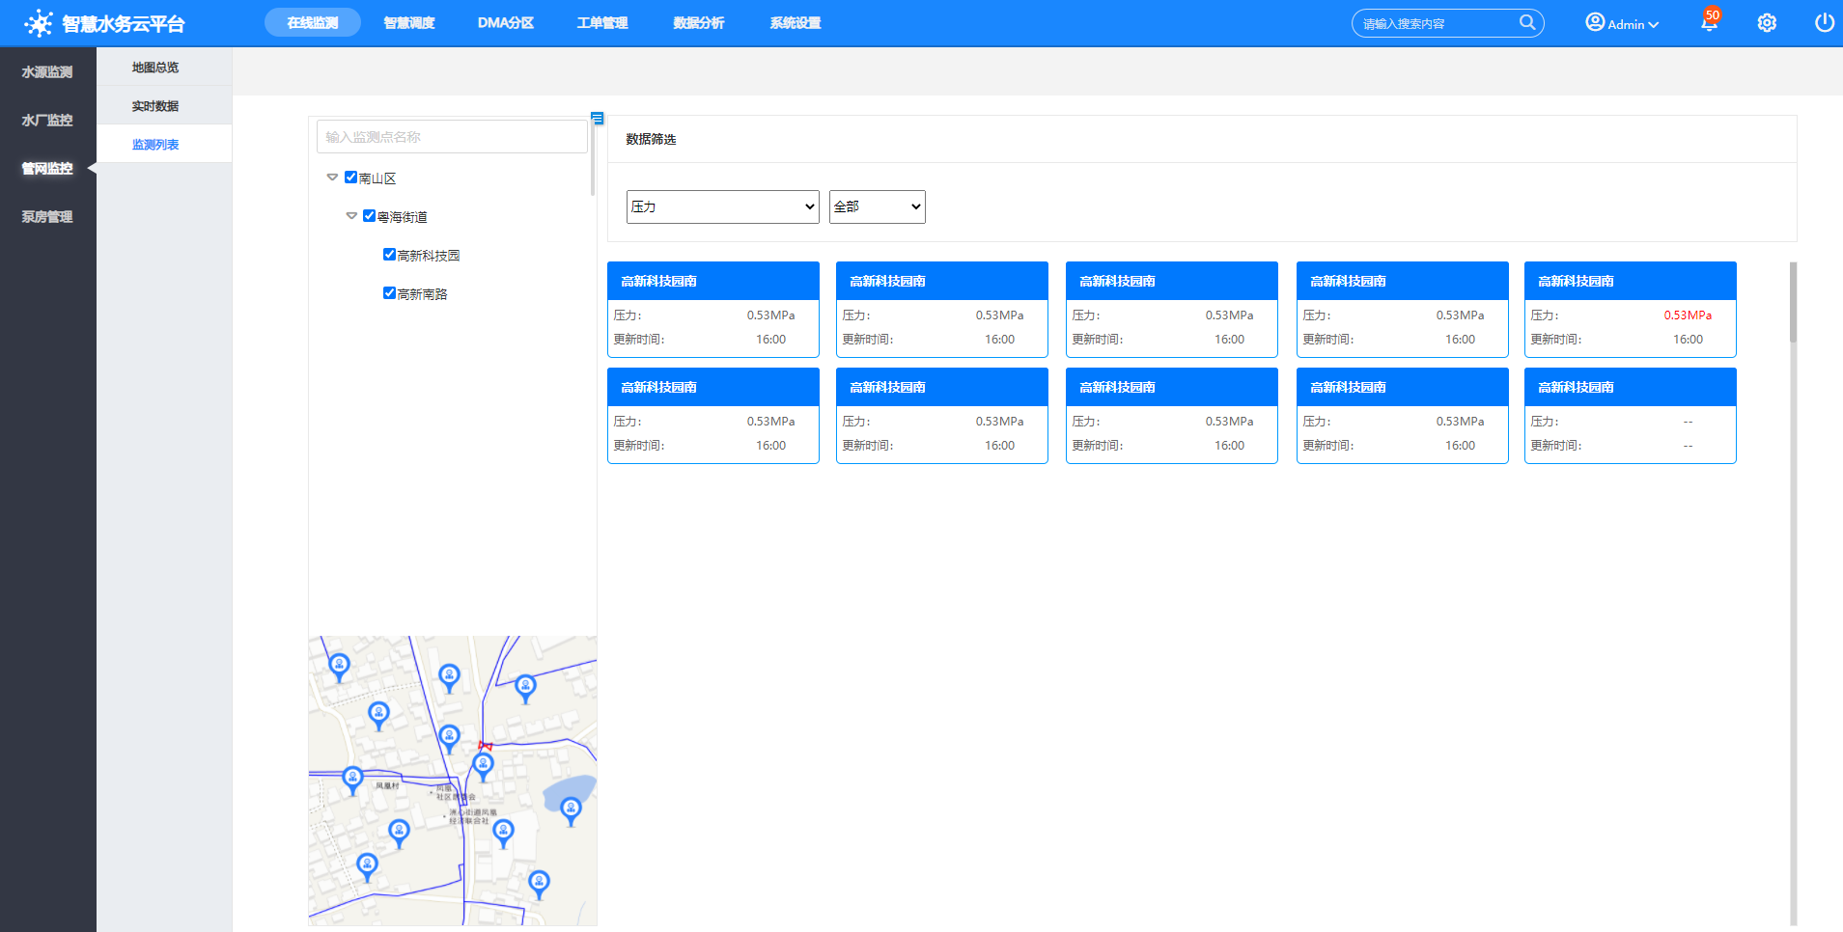The image size is (1843, 932).
Task: Go to the DMA分区 menu
Action: (x=506, y=22)
